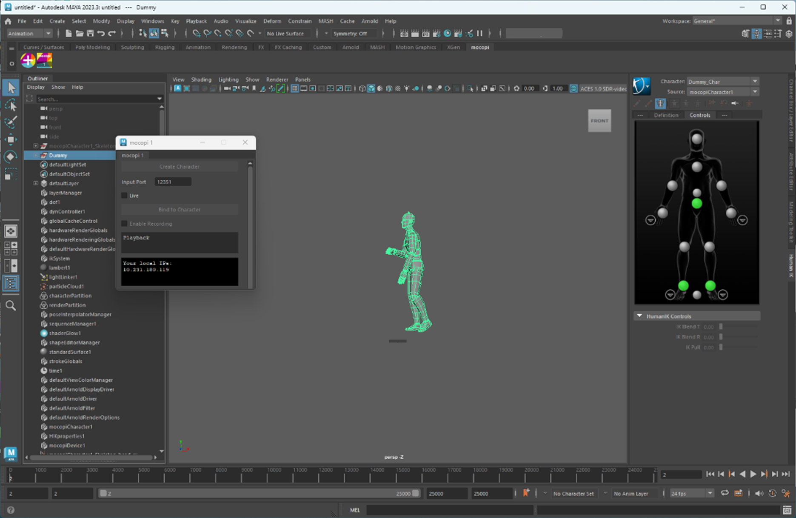Open the Character dropdown Dummy_Char
The width and height of the screenshot is (796, 518).
click(722, 82)
